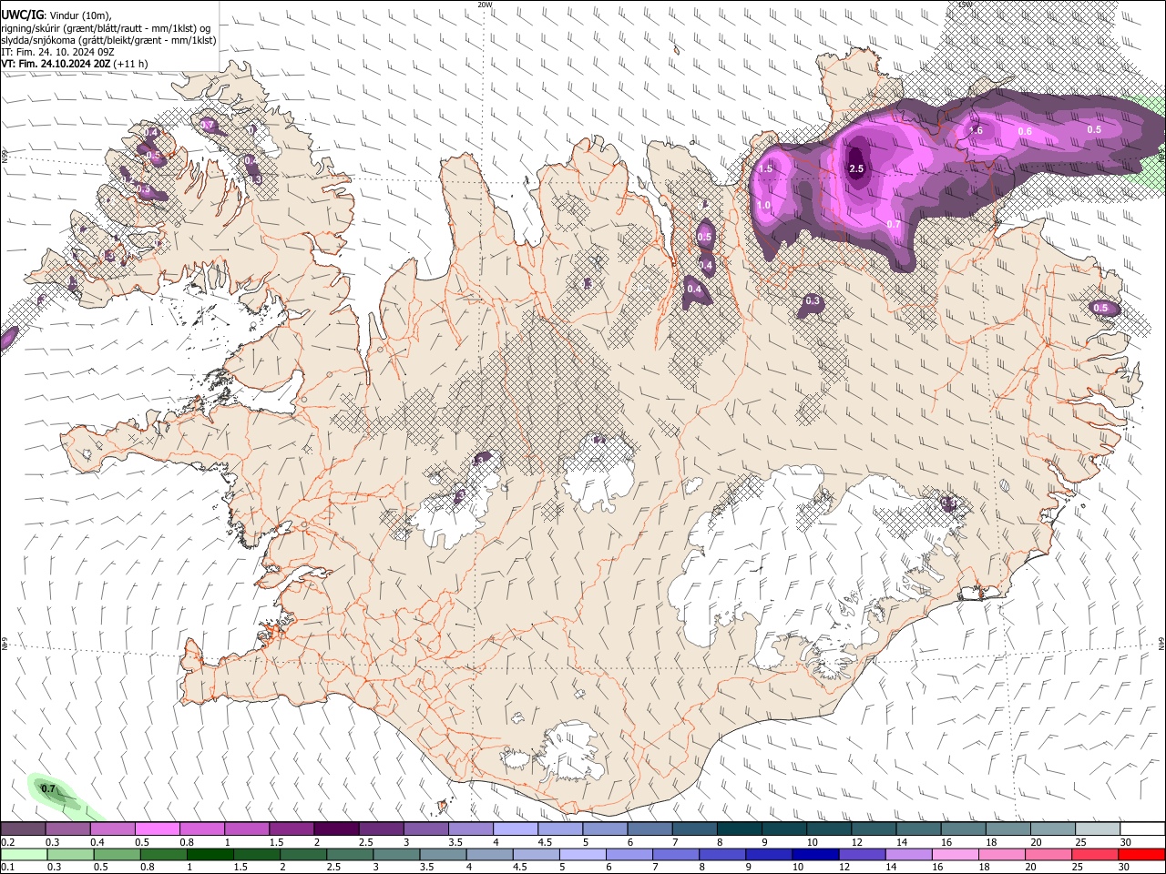This screenshot has height=874, width=1166.
Task: Pick the 0.5–0.8 green swatch in the lower legend row
Action: [x=118, y=854]
